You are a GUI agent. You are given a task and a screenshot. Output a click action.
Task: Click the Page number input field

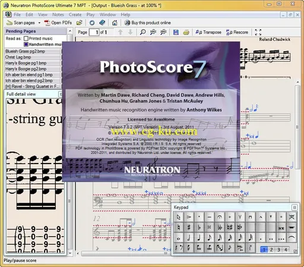click(94, 32)
